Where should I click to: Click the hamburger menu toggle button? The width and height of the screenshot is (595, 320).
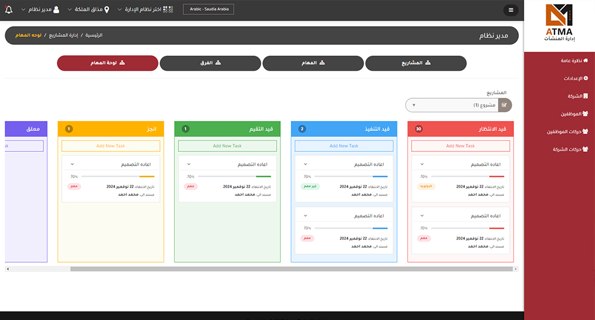coord(511,10)
